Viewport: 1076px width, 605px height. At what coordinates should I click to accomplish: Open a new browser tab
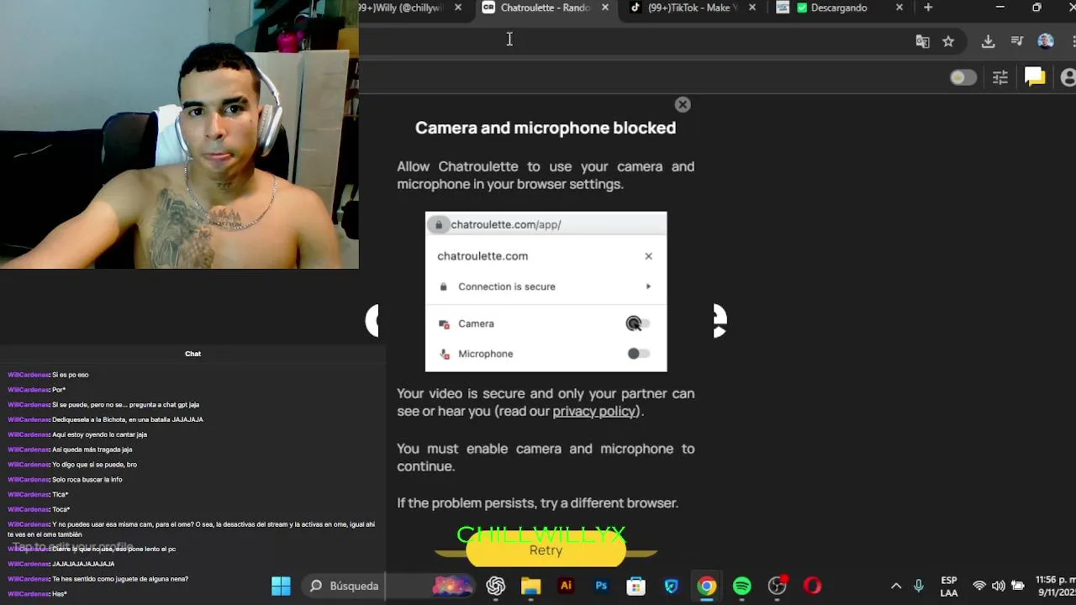point(928,8)
